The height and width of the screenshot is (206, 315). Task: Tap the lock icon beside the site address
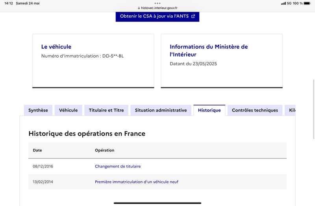point(139,8)
